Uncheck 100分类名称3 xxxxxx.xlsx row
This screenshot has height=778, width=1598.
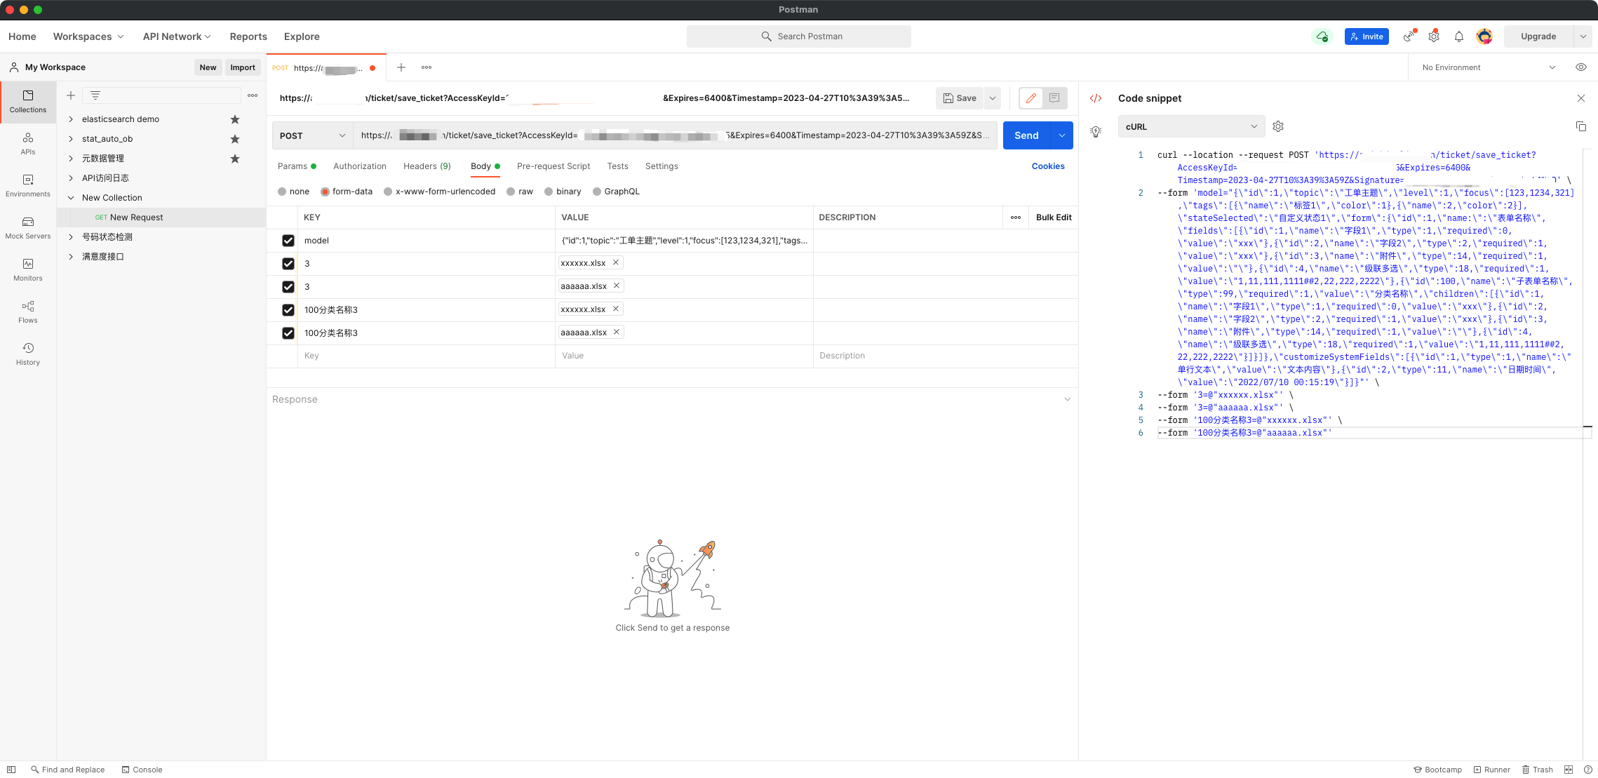[288, 310]
